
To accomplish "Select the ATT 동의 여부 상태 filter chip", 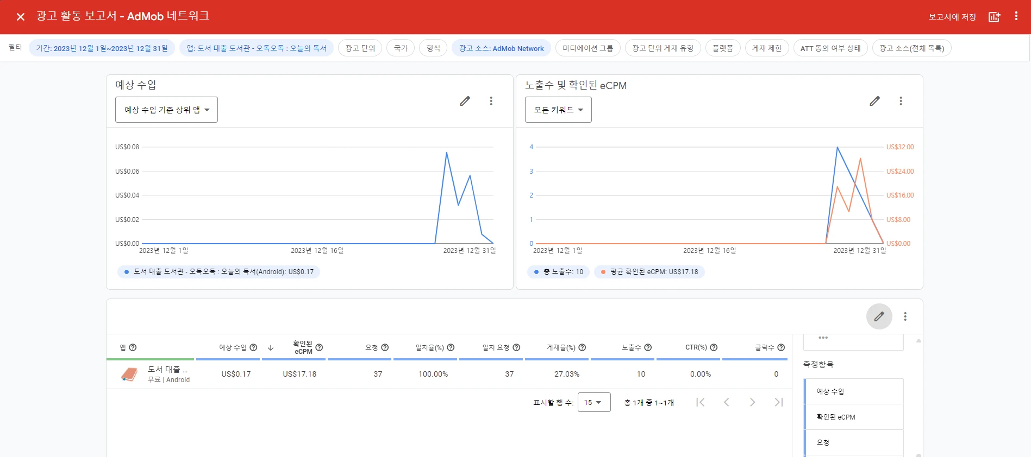I will [x=830, y=48].
